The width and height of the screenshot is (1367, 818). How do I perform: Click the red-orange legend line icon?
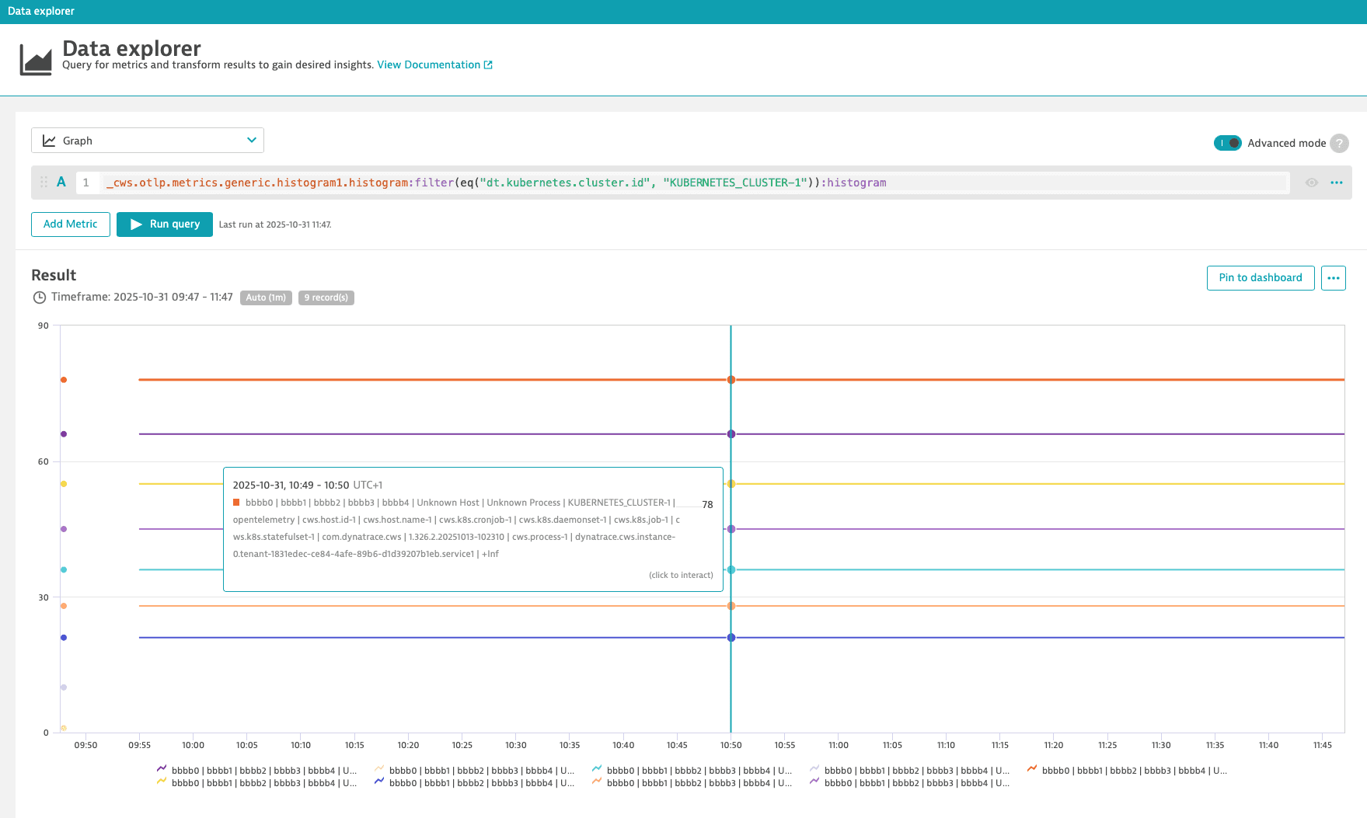[1032, 769]
